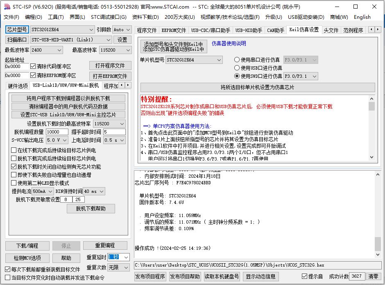Click the 清零 button next to 成功计数
The width and height of the screenshot is (385, 285).
point(374,276)
